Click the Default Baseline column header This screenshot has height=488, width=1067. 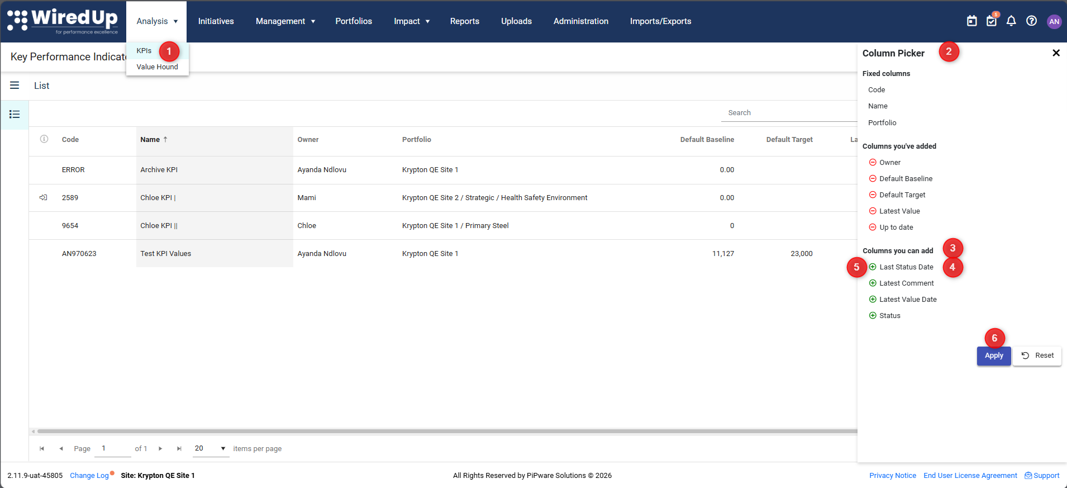(x=707, y=140)
